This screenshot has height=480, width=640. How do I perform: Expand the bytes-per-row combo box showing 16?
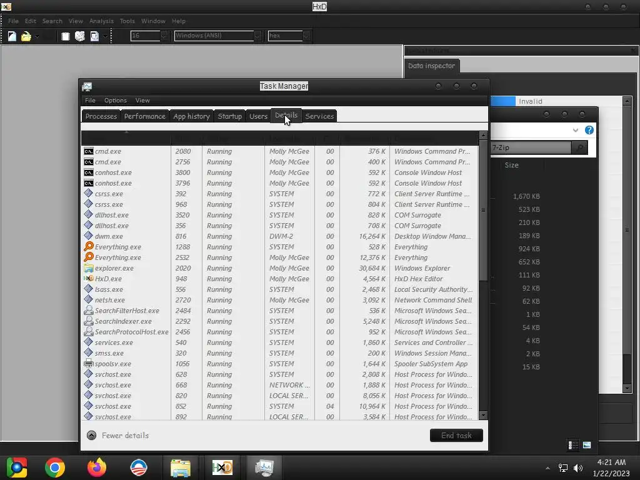click(164, 36)
